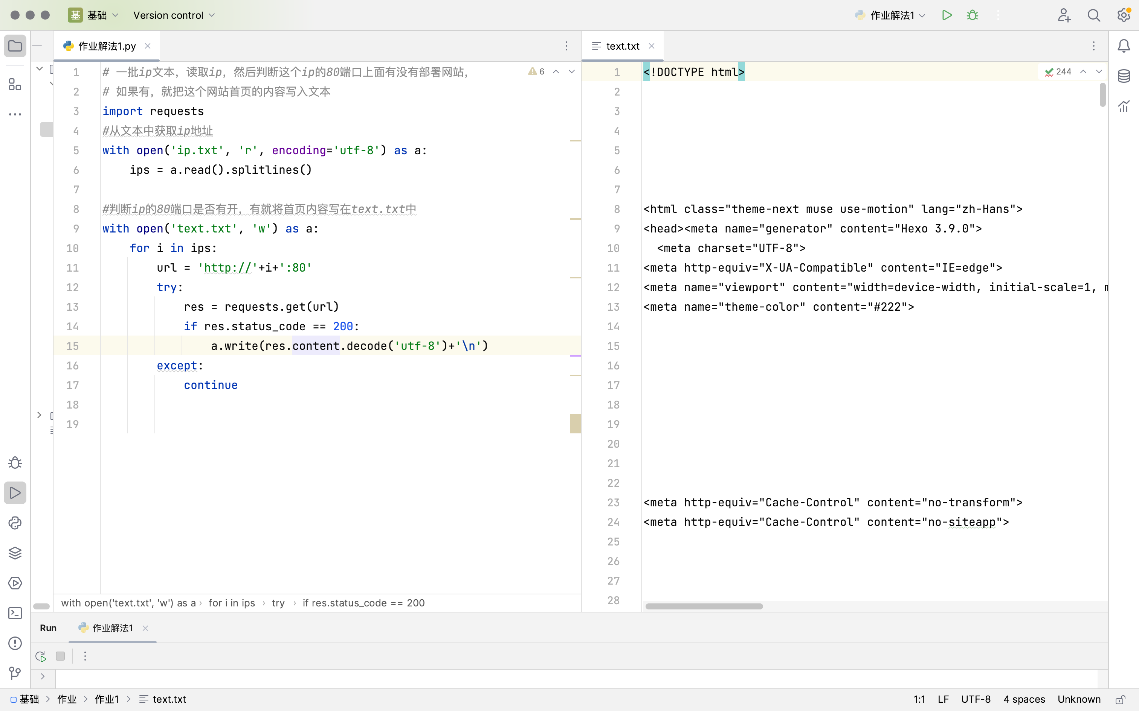Screen dimensions: 1139x711
Task: Click the 作业1 breadcrumb in status bar
Action: coord(107,700)
